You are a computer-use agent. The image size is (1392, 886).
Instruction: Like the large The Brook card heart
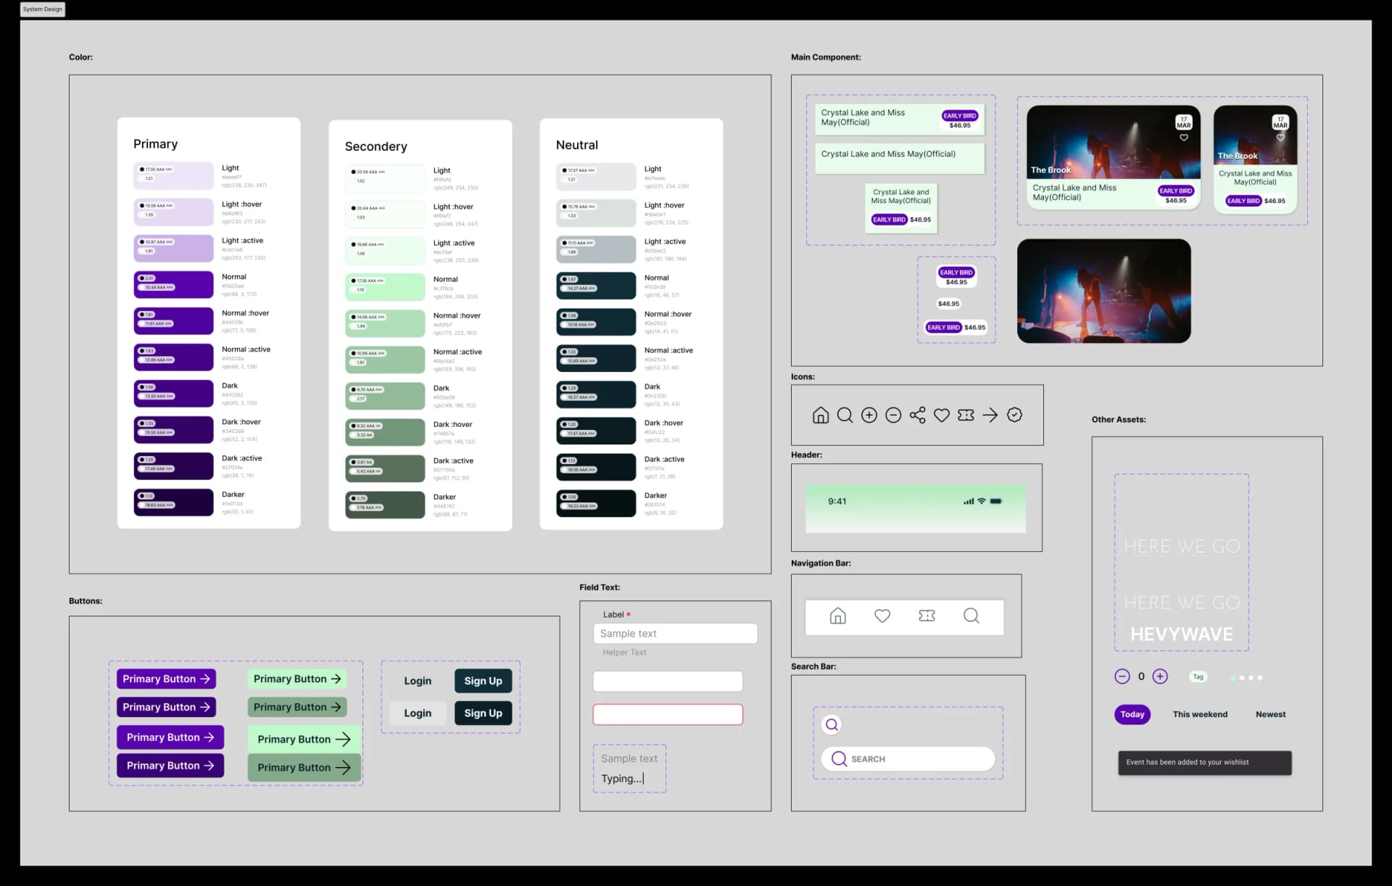1184,137
